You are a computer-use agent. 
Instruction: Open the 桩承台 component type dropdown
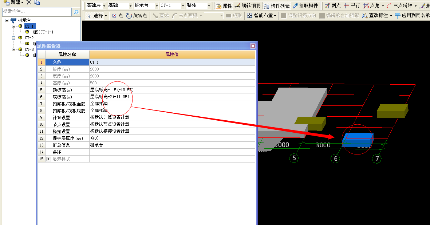(157, 6)
